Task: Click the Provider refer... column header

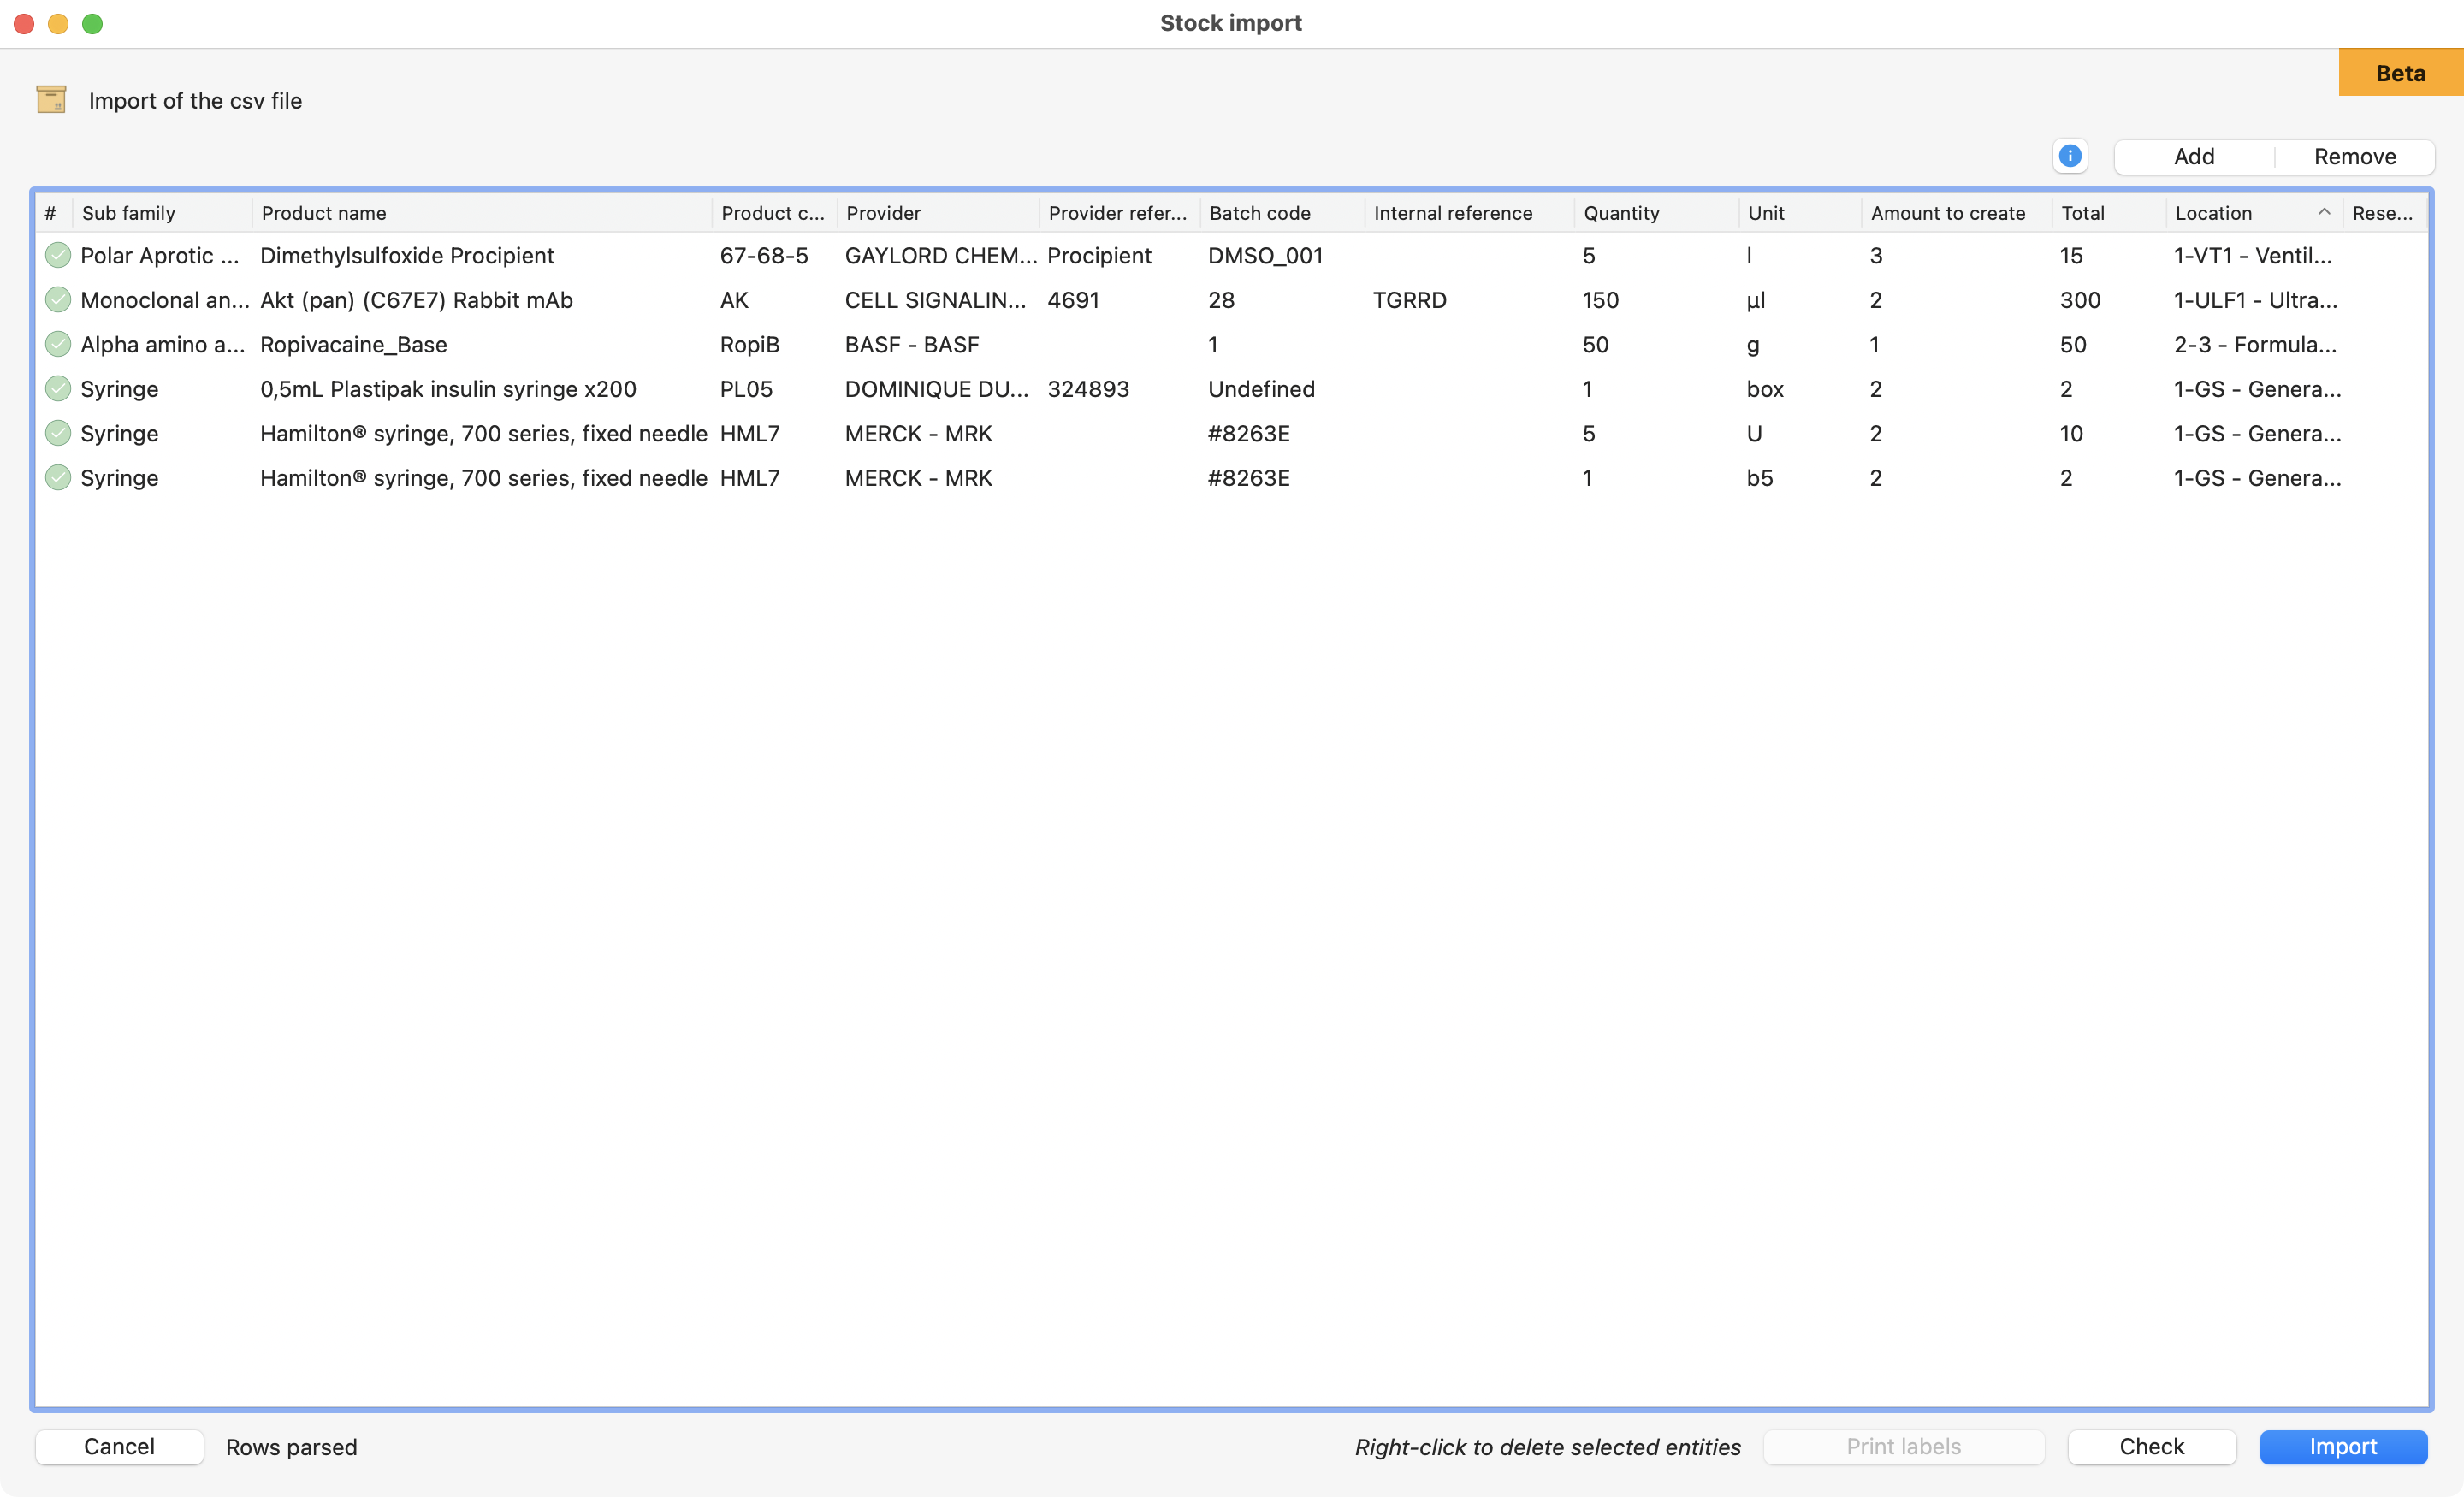Action: coord(1119,213)
